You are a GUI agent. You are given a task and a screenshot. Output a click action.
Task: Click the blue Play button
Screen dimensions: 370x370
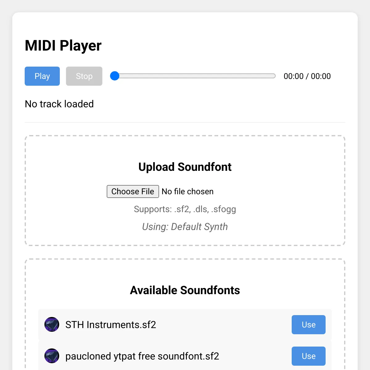pyautogui.click(x=42, y=76)
